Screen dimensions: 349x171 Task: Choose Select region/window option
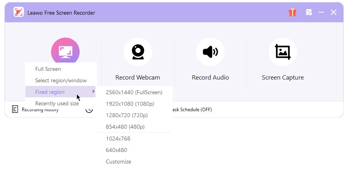[x=60, y=80]
